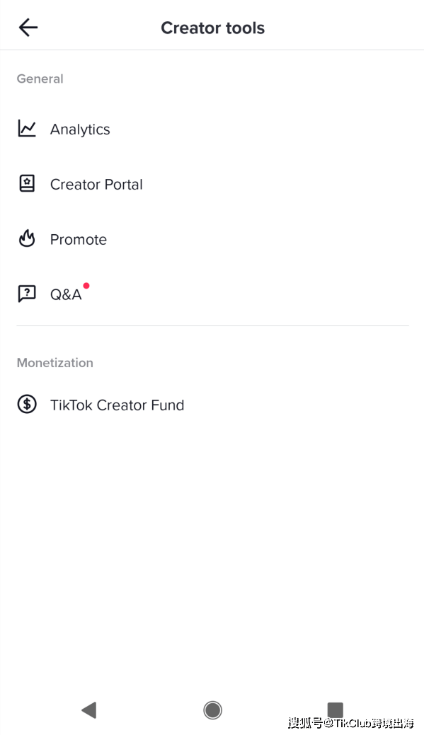This screenshot has width=424, height=735.
Task: Tap the back arrow icon
Action: click(x=28, y=28)
